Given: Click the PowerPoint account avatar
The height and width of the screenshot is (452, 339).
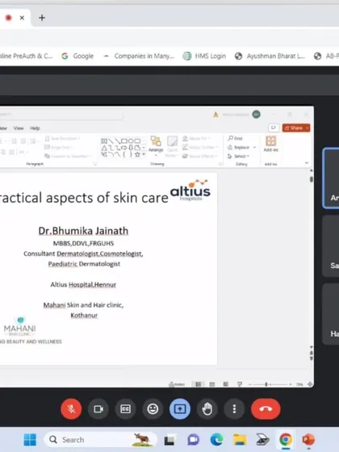Looking at the screenshot, I should pyautogui.click(x=256, y=115).
